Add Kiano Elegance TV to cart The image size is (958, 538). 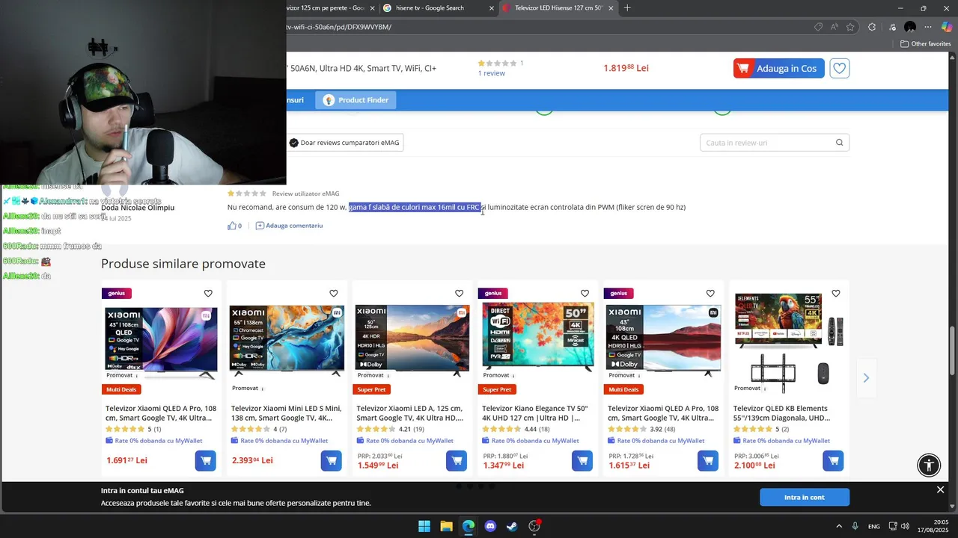coord(582,461)
